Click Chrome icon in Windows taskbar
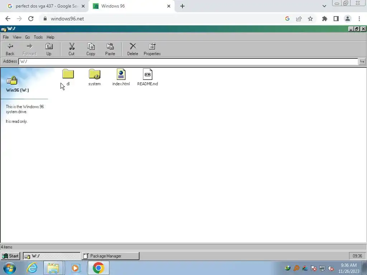The image size is (367, 275). click(98, 268)
